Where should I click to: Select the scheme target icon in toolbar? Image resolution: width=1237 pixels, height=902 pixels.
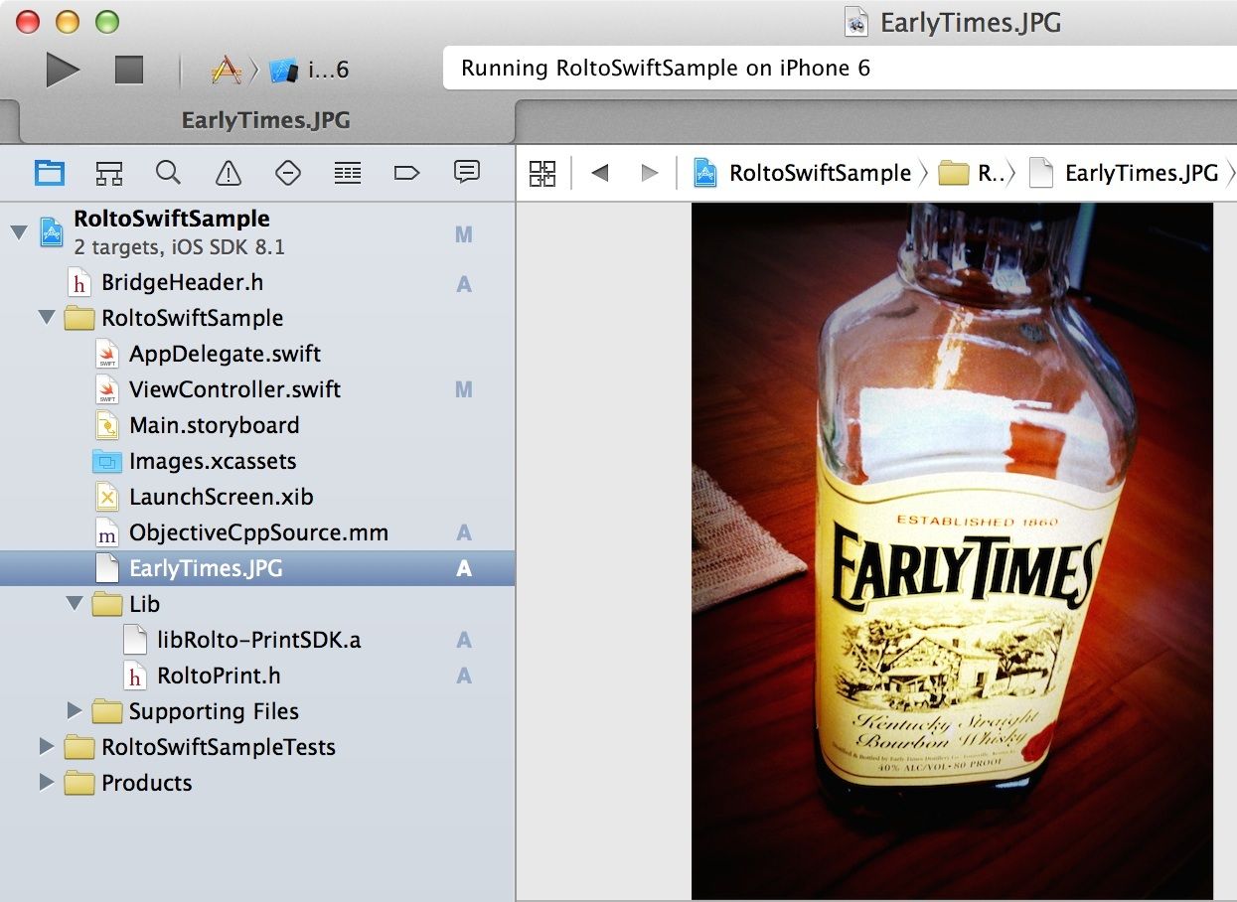click(x=227, y=70)
